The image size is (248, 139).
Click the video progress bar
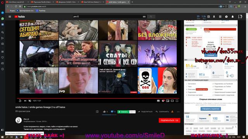[x=98, y=98]
